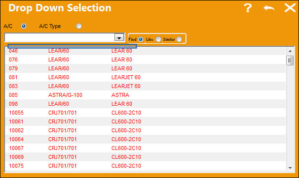Select row 10055 CRJ701/701
The image size is (299, 178).
(x=146, y=113)
